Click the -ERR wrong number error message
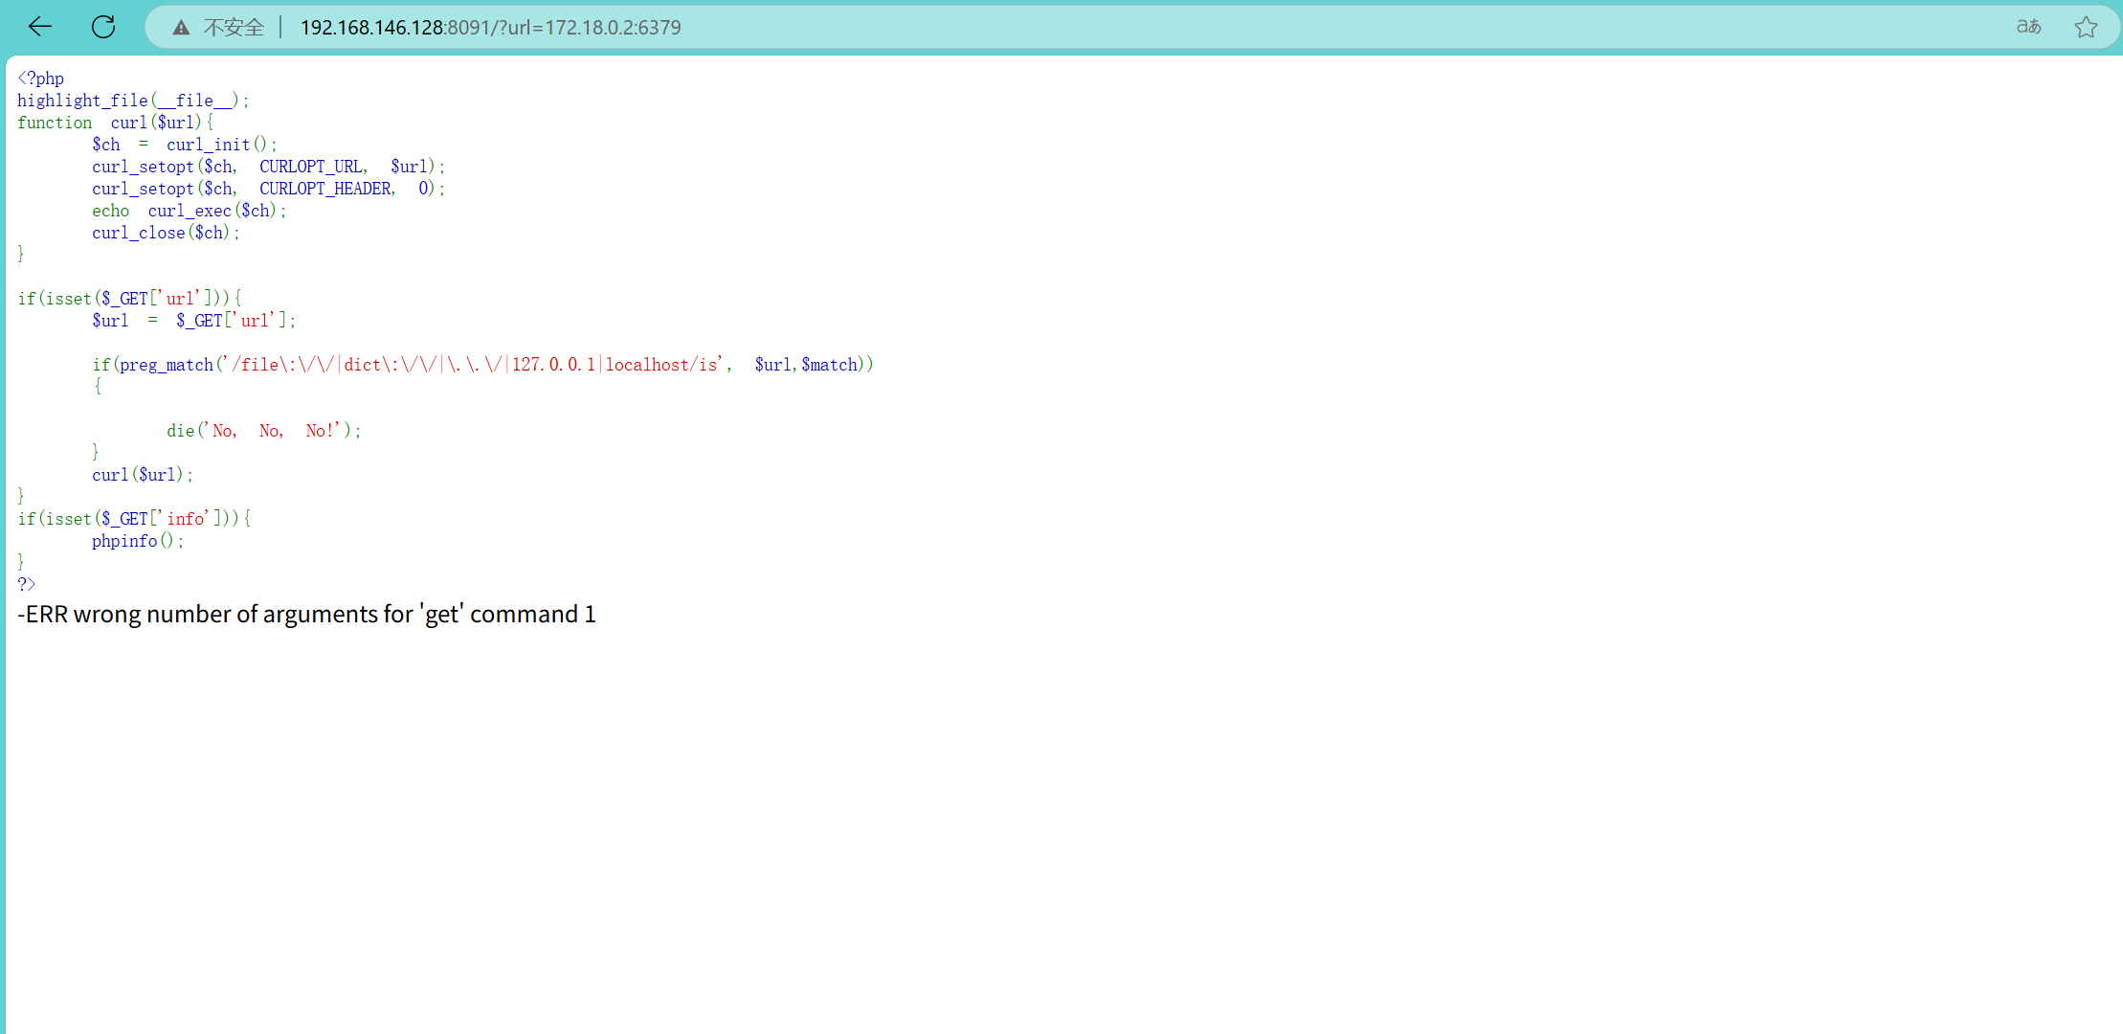This screenshot has height=1034, width=2123. point(306,615)
